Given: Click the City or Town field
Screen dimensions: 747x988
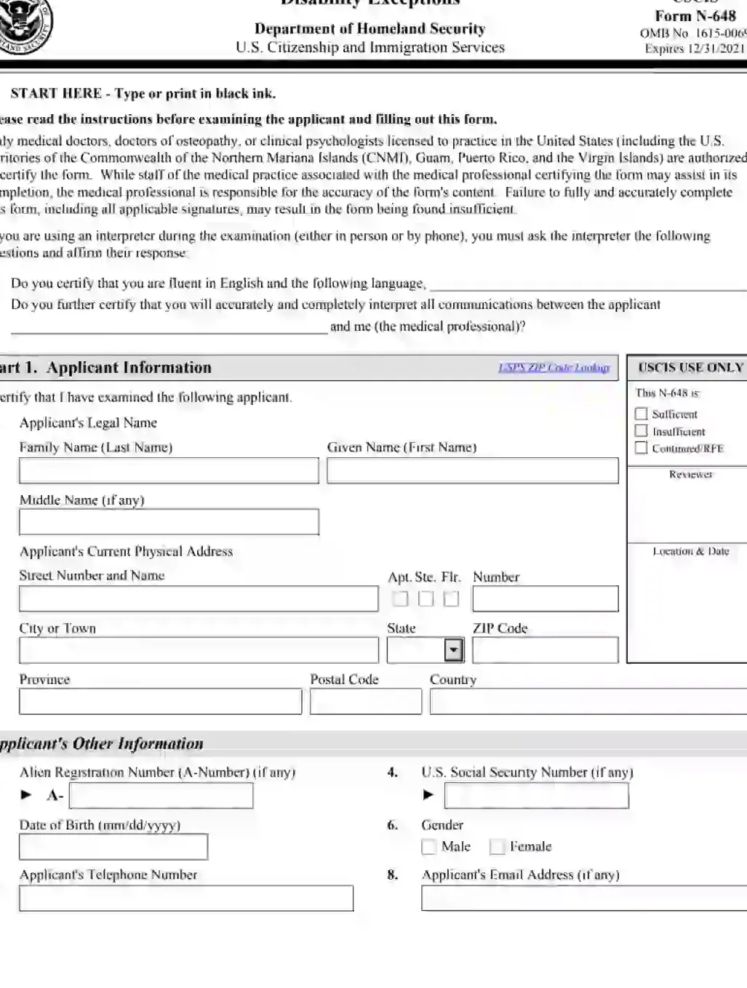Looking at the screenshot, I should [x=196, y=649].
